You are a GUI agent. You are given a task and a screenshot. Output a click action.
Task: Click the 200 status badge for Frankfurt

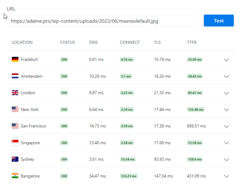click(x=64, y=59)
